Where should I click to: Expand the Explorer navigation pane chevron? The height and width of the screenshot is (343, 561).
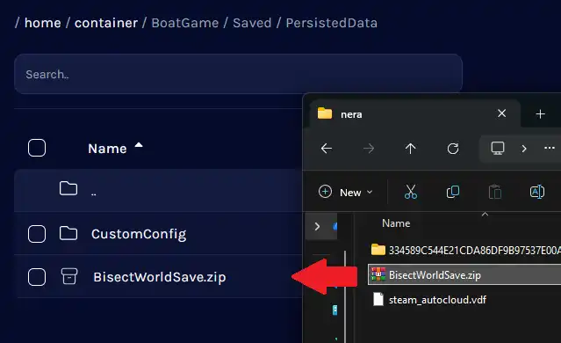click(317, 227)
